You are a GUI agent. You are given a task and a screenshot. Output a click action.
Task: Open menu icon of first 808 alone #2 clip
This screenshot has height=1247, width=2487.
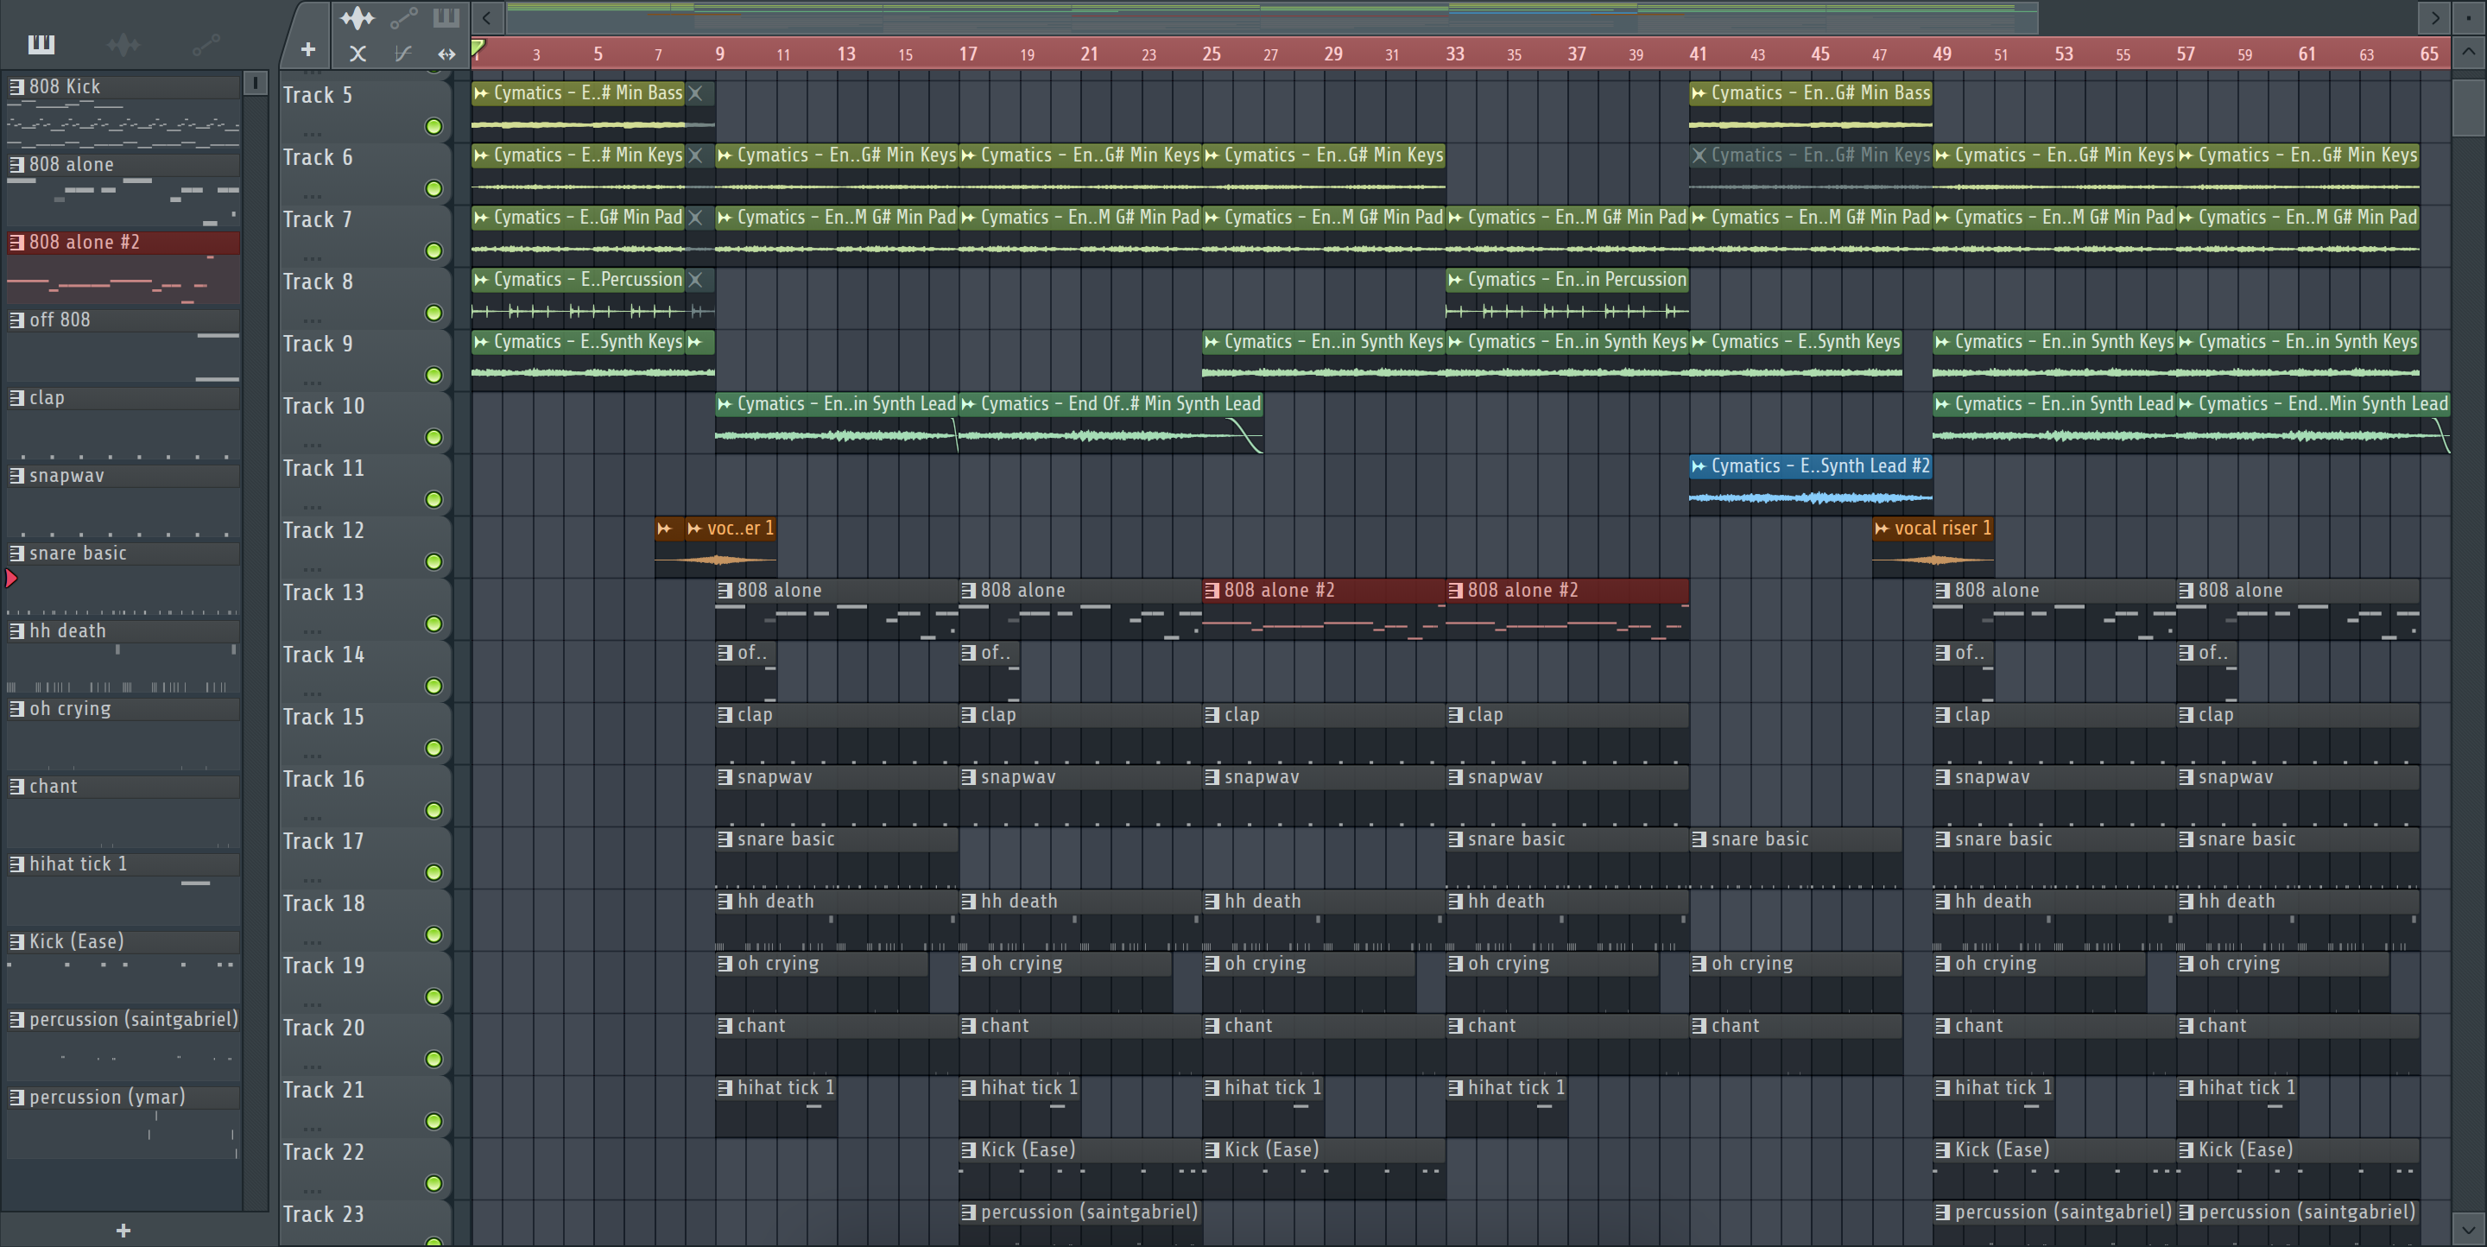click(1212, 590)
